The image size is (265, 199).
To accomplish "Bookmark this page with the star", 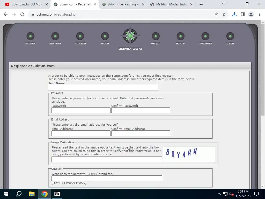I will [224, 15].
